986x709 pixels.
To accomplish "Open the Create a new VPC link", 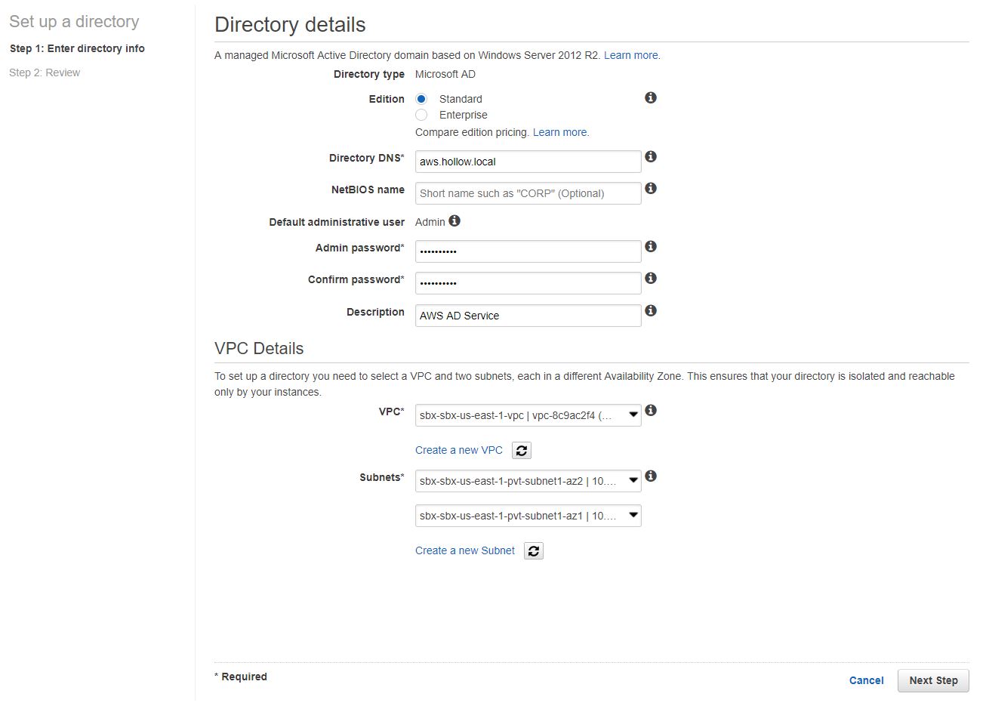I will pyautogui.click(x=458, y=450).
